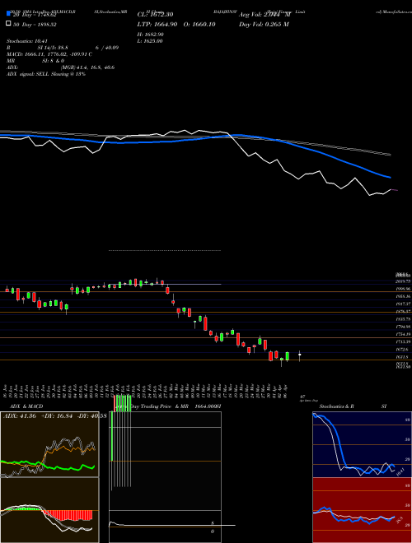Viewport: 412px width, 543px height.
Task: Click the 'Stochastics & R SI' panel title
Action: tap(353, 406)
